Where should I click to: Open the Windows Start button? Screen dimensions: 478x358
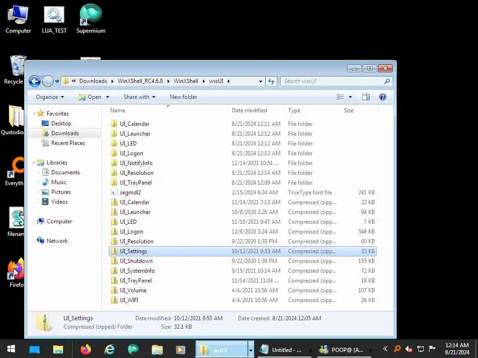11,349
